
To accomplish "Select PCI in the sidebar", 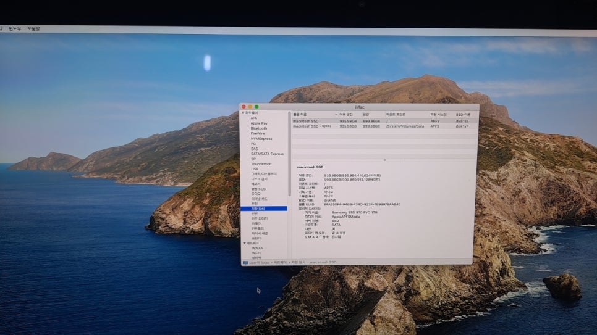I will click(x=253, y=144).
